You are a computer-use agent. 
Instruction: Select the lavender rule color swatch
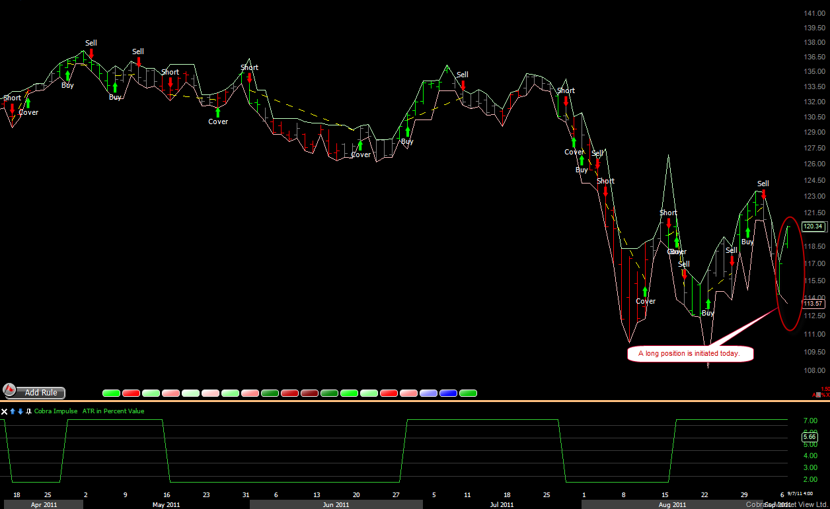429,393
